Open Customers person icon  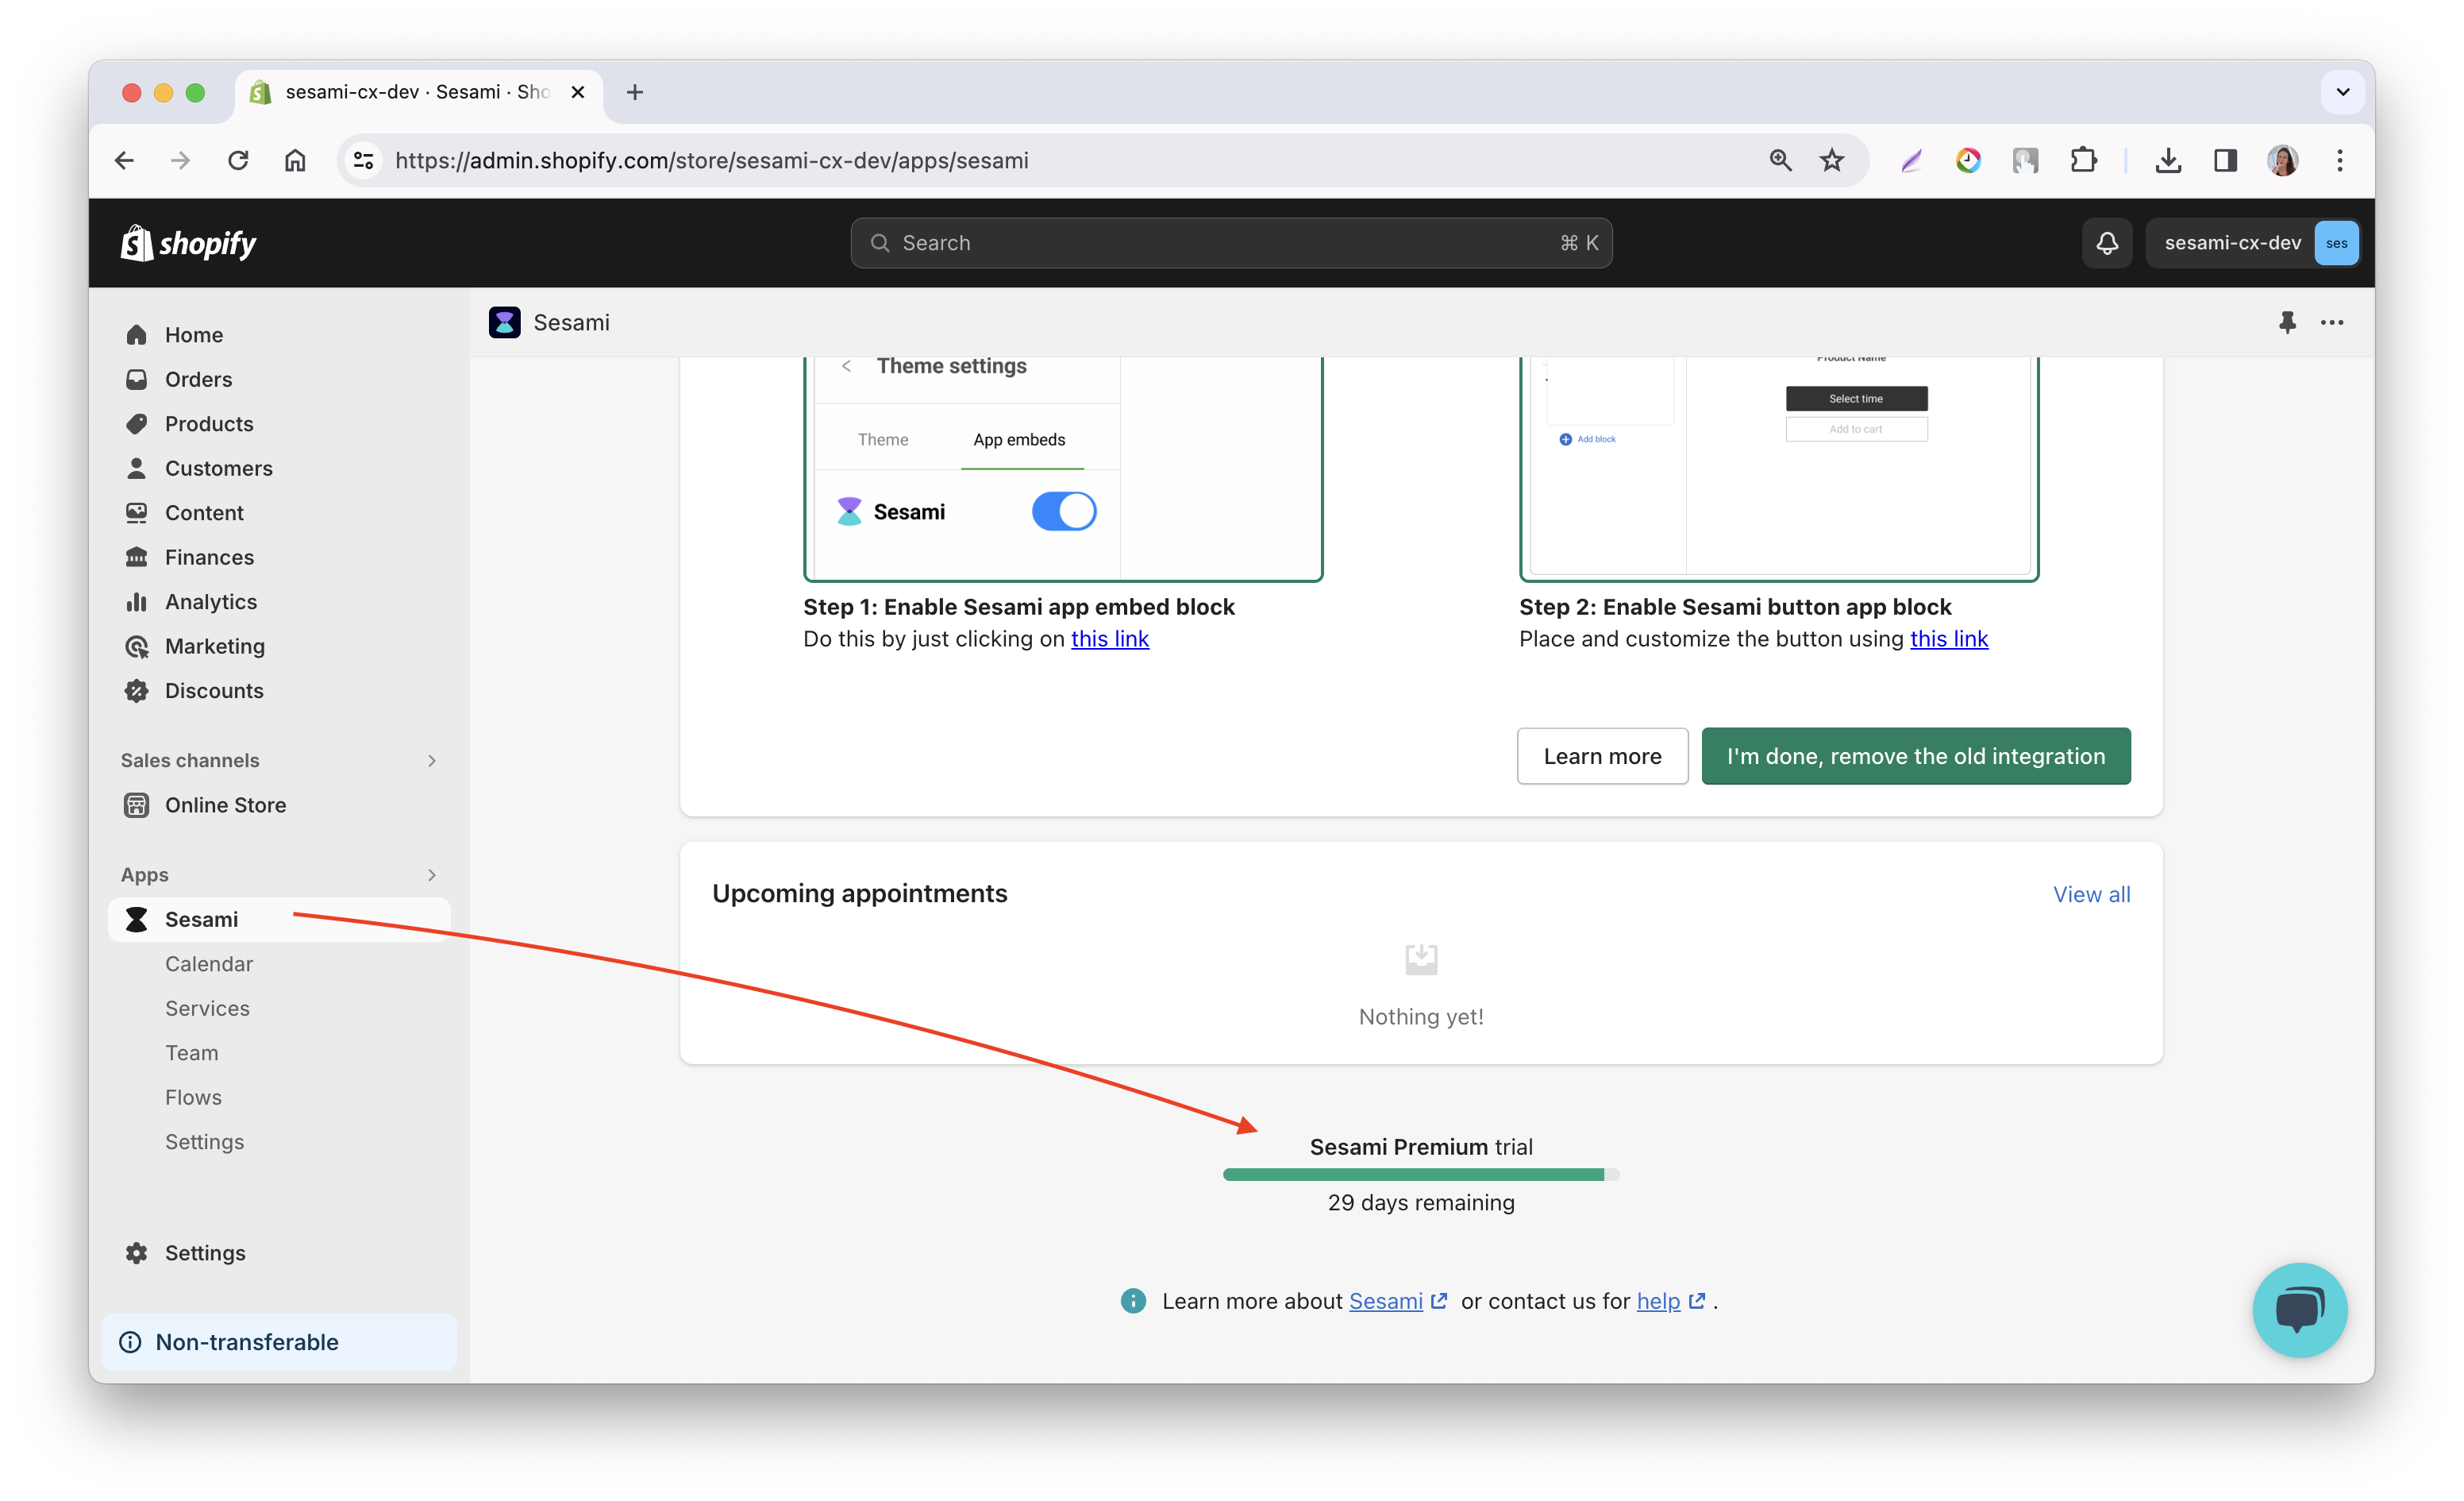tap(137, 469)
